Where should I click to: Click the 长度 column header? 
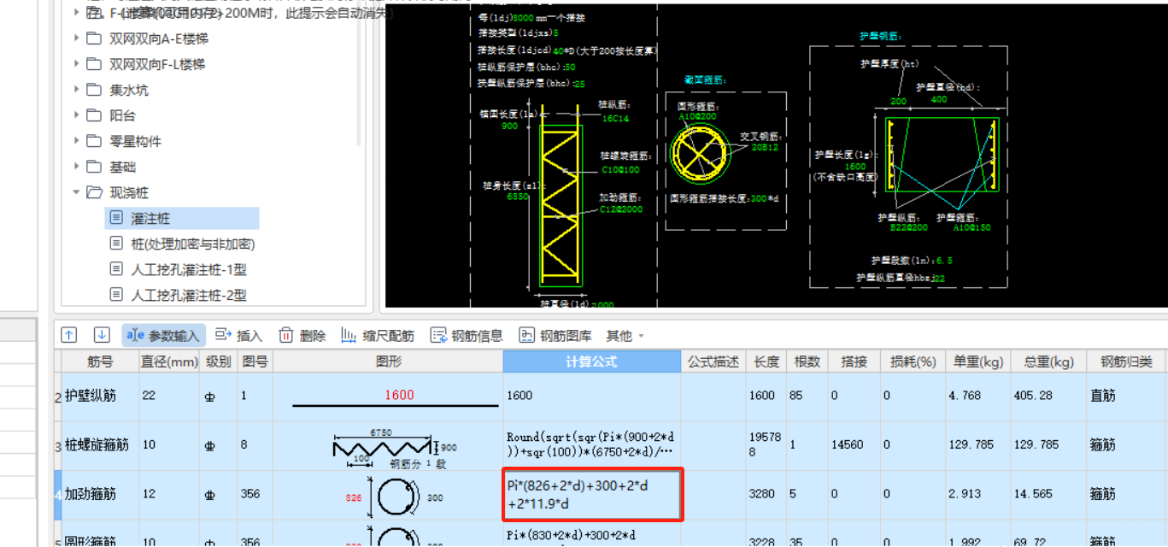pyautogui.click(x=766, y=362)
